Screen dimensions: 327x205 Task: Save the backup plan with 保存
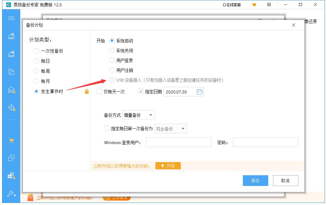pyautogui.click(x=255, y=180)
